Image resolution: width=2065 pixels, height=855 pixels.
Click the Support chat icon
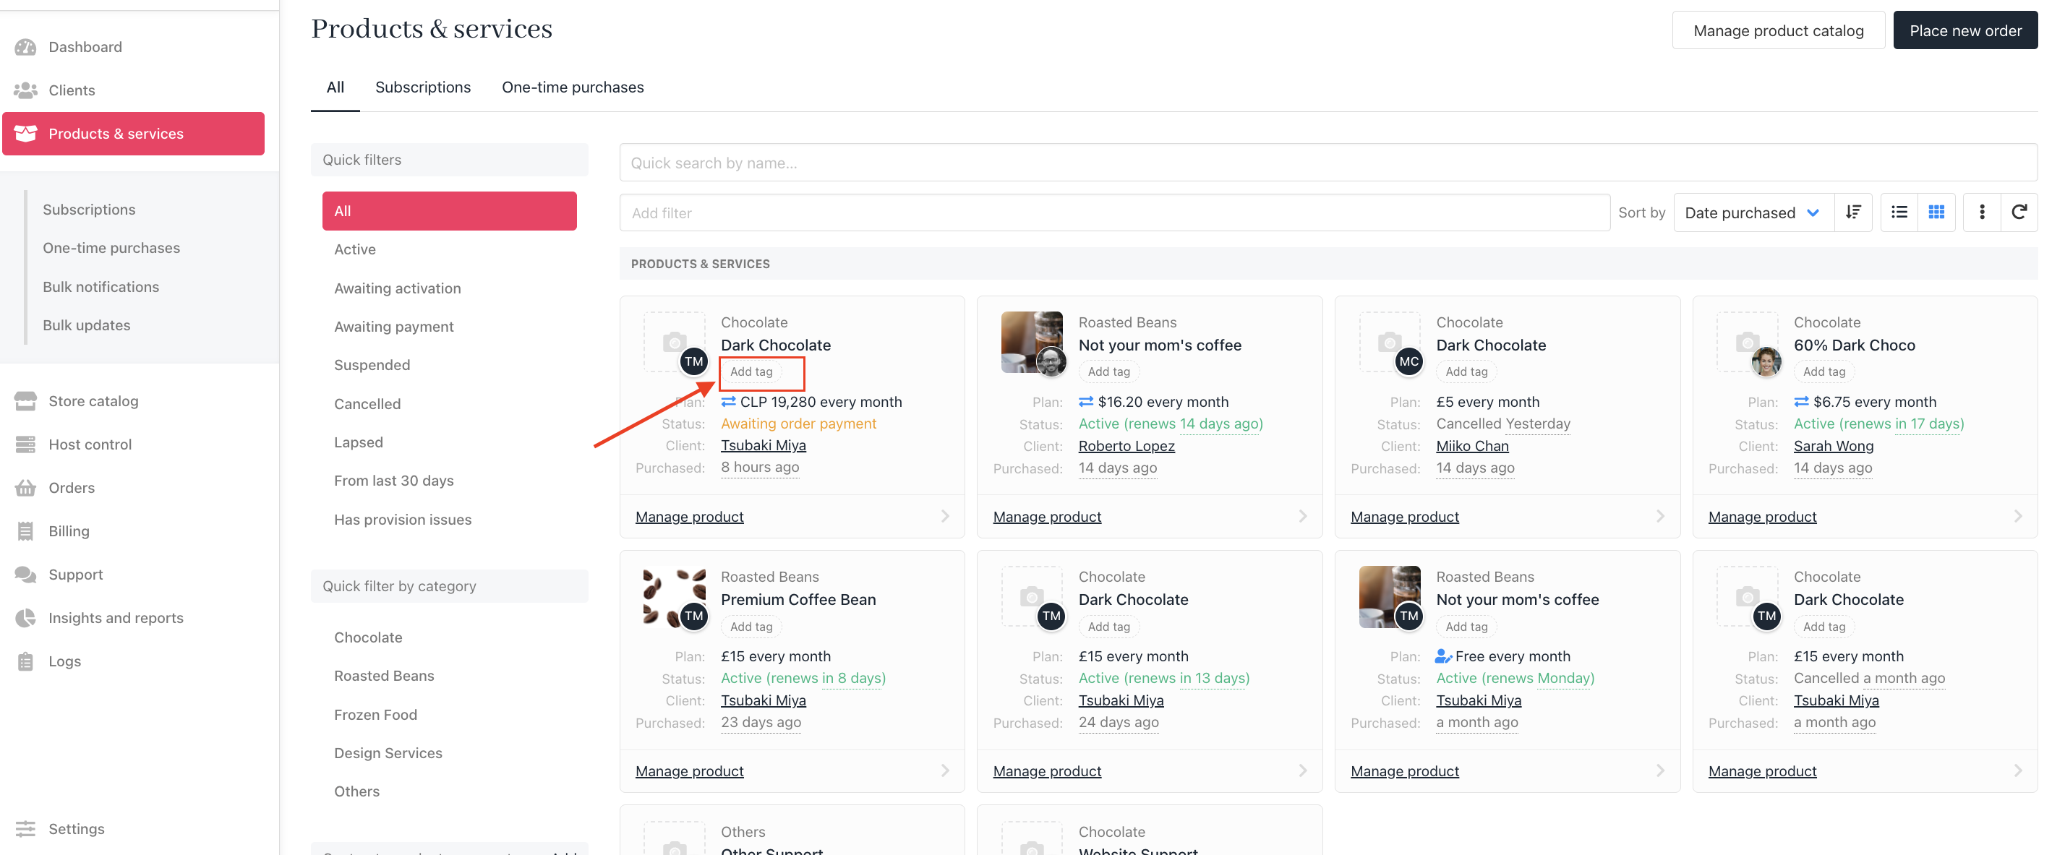click(25, 574)
